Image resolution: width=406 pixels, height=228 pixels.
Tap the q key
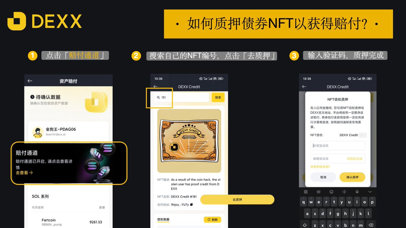click(303, 202)
